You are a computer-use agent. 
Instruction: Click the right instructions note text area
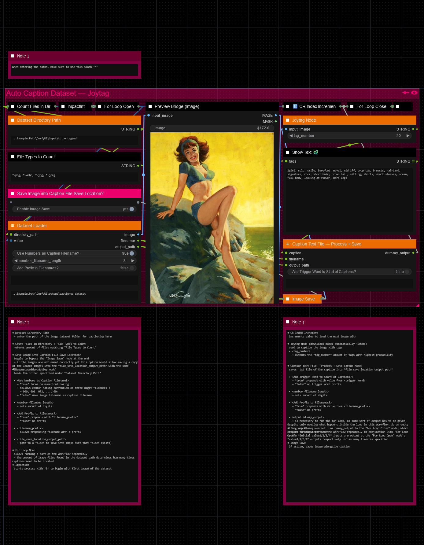pyautogui.click(x=350, y=416)
